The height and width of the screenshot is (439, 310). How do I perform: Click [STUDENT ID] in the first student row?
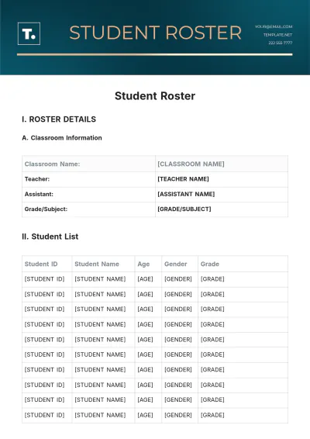(44, 279)
